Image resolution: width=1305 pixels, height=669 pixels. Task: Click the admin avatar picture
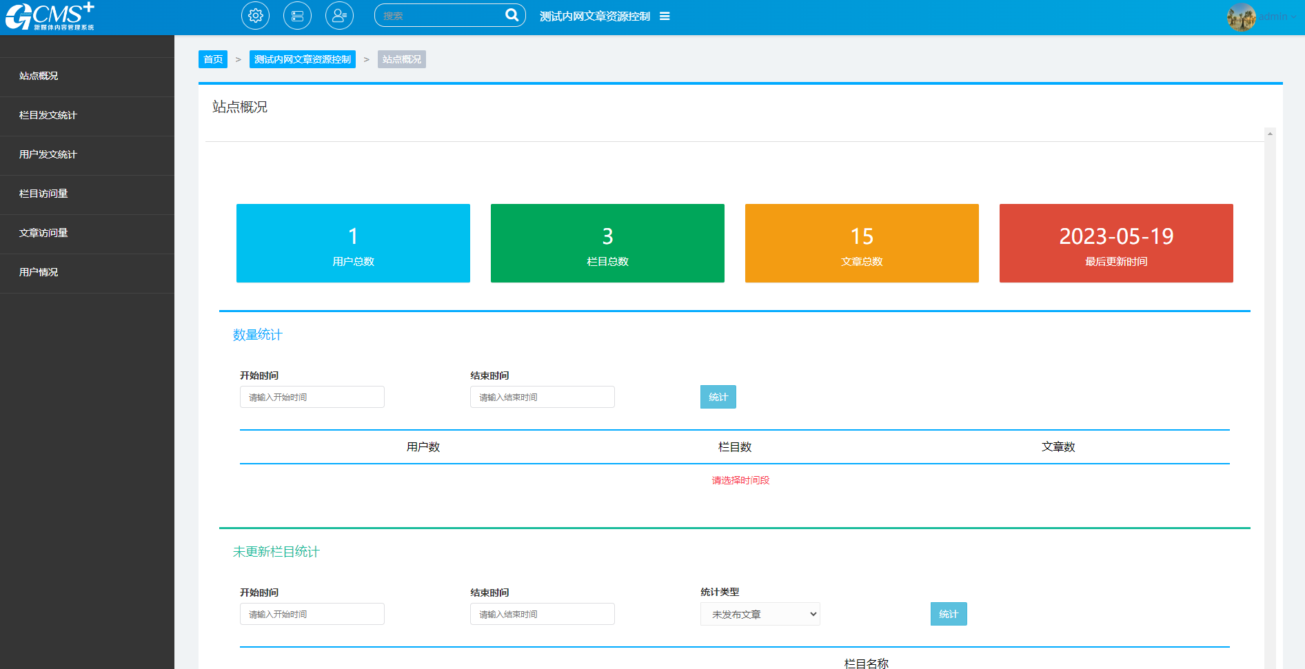click(x=1241, y=17)
